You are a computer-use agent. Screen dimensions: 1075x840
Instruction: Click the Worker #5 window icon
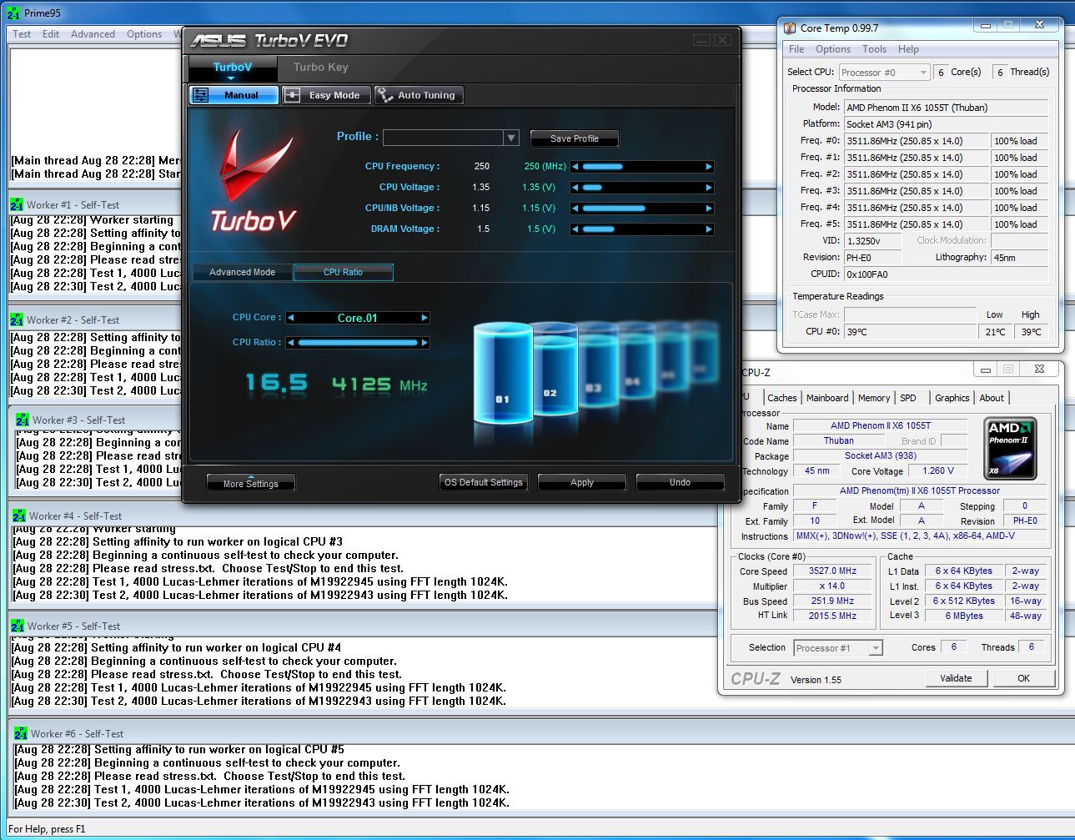pyautogui.click(x=18, y=626)
